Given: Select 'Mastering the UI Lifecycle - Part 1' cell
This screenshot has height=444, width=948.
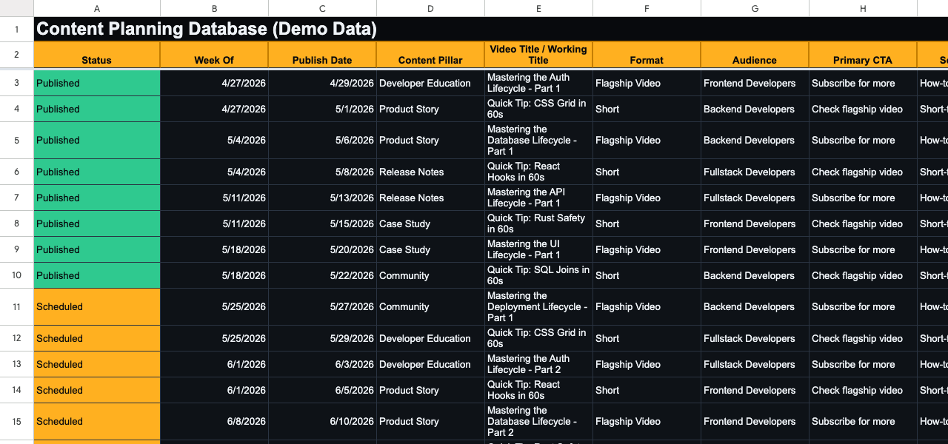Looking at the screenshot, I should click(x=538, y=249).
